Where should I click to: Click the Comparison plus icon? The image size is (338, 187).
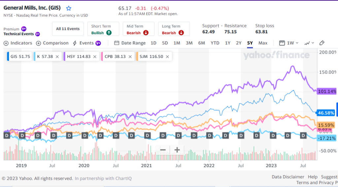[x=38, y=43]
